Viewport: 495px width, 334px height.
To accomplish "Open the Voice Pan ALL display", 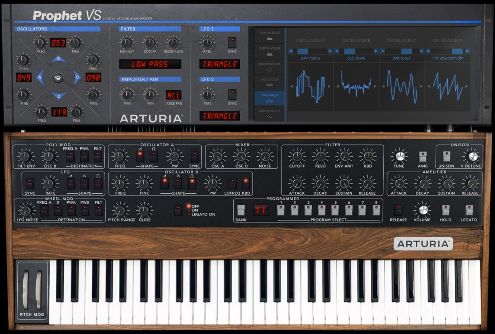I will (174, 95).
